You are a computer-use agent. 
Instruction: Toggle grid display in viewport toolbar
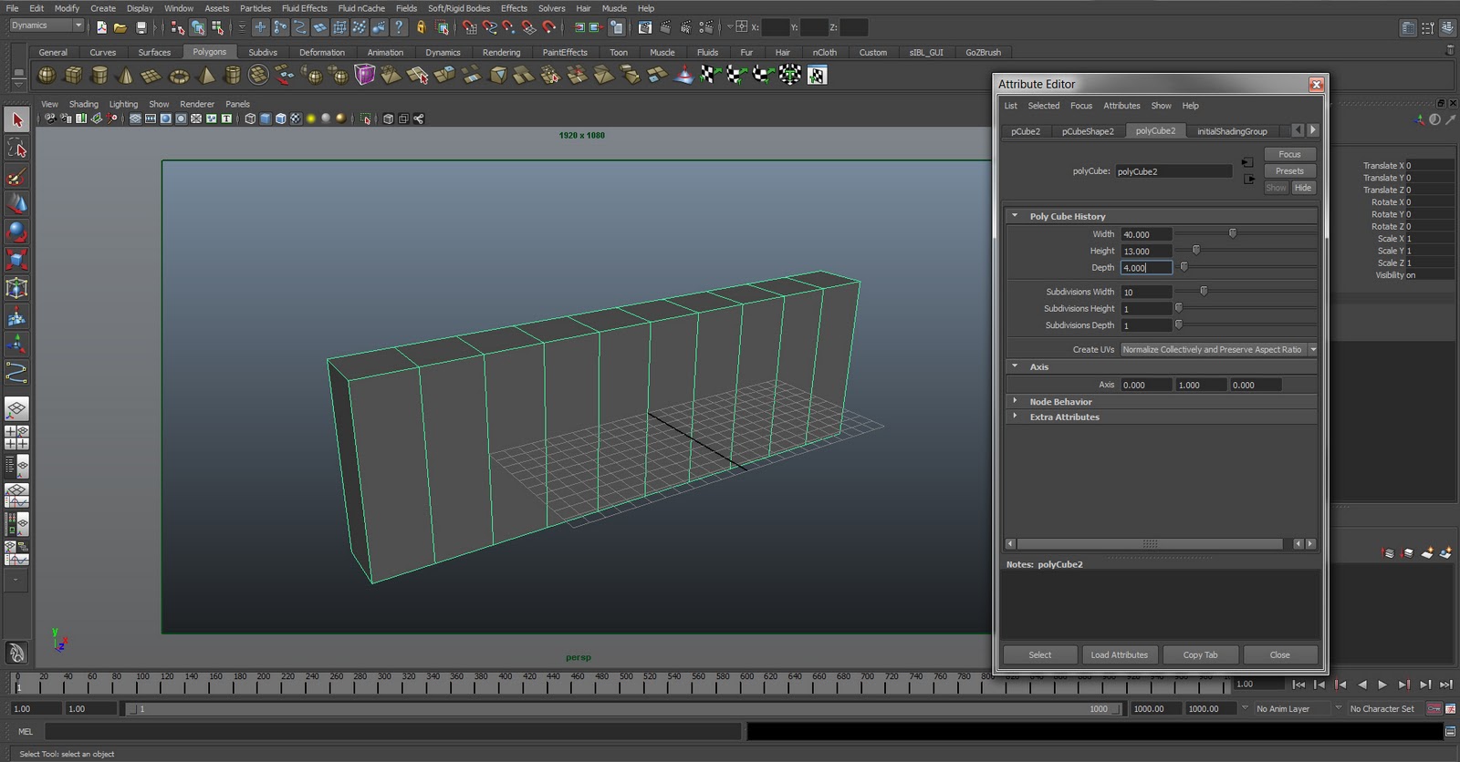[135, 118]
